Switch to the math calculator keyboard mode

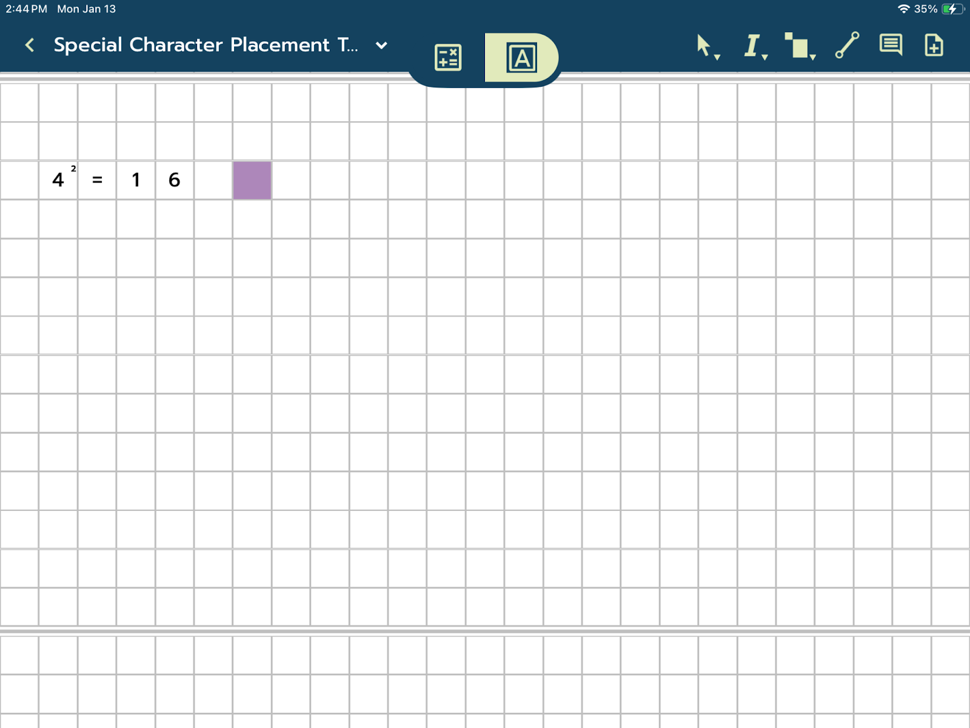point(448,58)
